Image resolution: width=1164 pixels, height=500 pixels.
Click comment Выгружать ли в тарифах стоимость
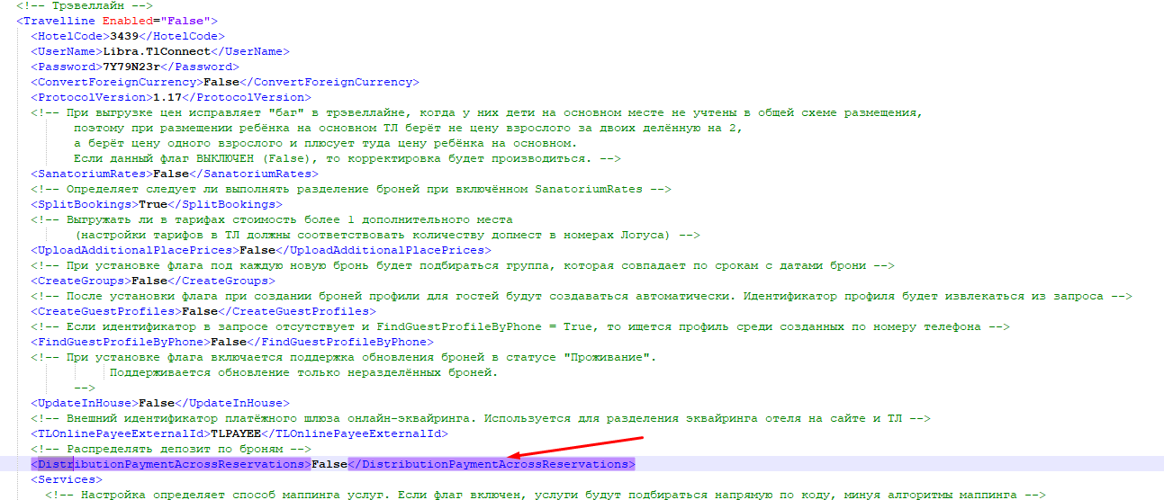point(272,219)
